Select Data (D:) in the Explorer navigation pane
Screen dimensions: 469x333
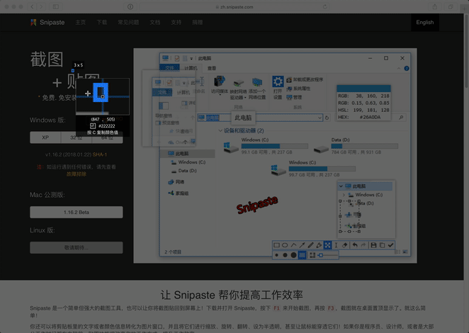pyautogui.click(x=188, y=171)
